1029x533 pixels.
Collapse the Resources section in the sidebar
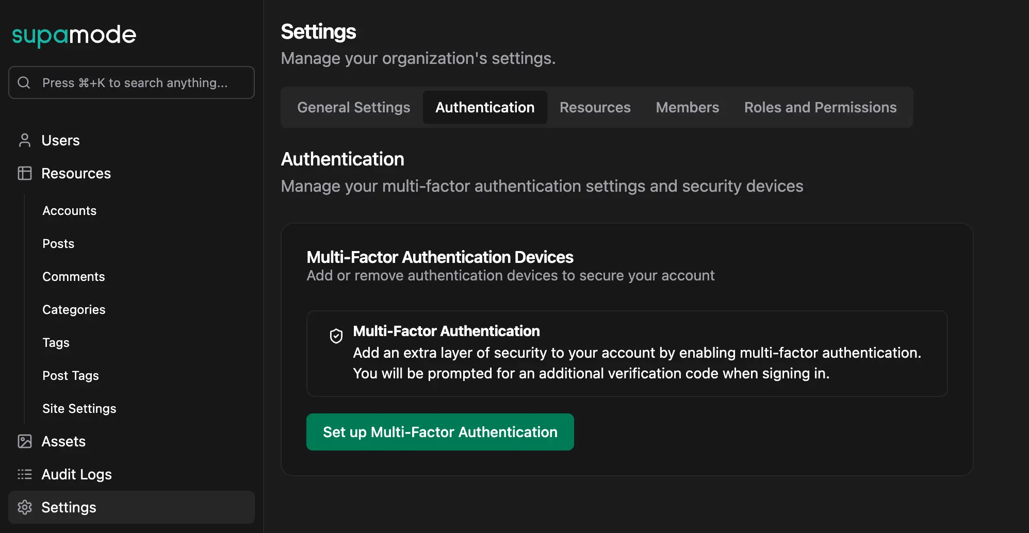pos(76,173)
